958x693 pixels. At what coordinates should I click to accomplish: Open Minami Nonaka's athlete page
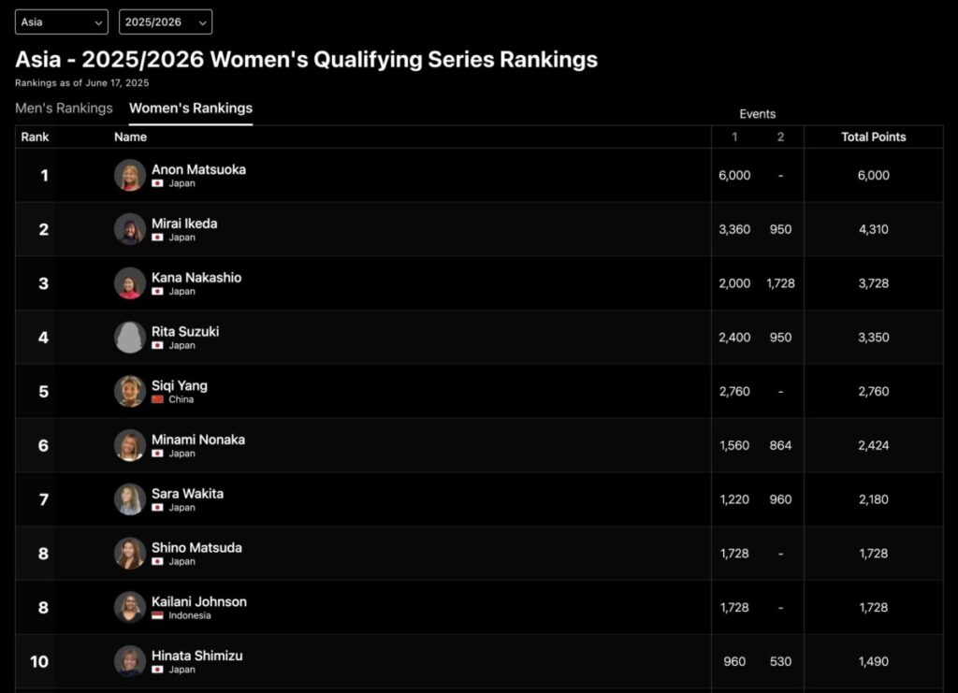(198, 440)
